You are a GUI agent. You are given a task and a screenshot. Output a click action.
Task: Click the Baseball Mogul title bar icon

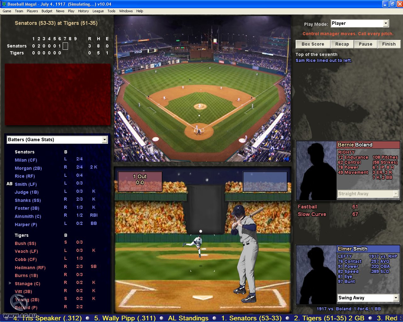(x=3, y=4)
